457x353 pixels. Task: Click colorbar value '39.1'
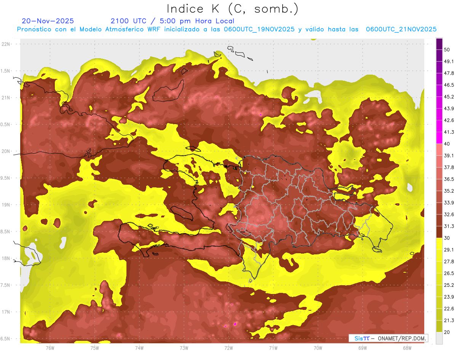point(449,155)
